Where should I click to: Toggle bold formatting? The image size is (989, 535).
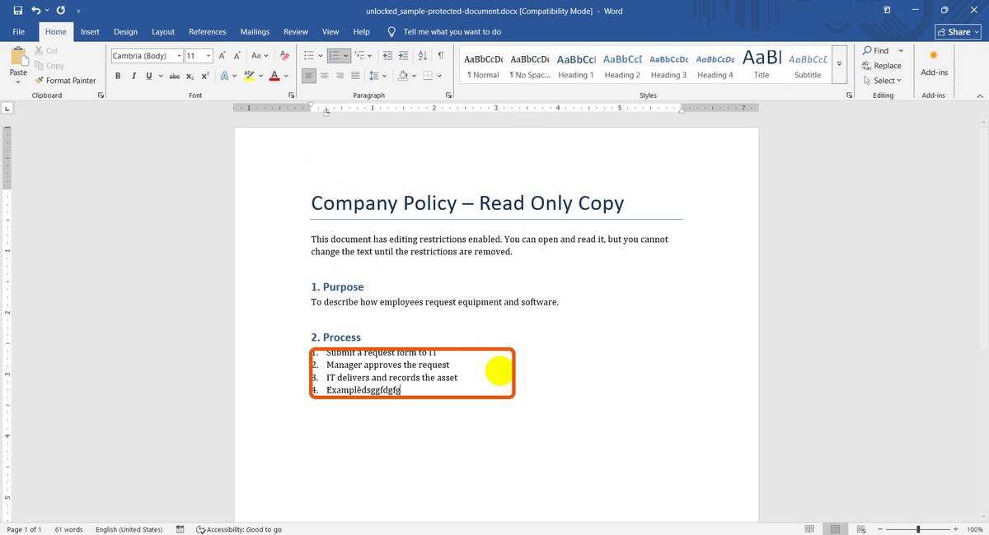118,76
